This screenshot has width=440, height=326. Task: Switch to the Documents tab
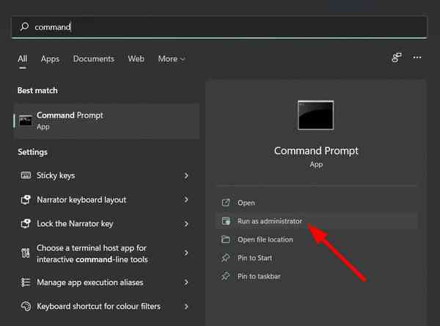(x=93, y=59)
